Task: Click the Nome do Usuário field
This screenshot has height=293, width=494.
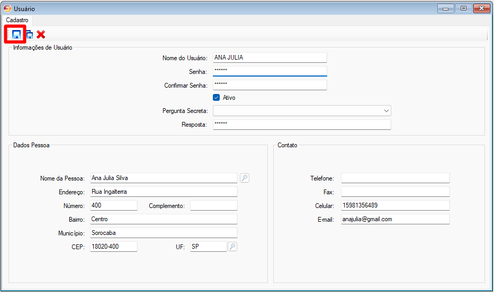Action: (x=270, y=58)
